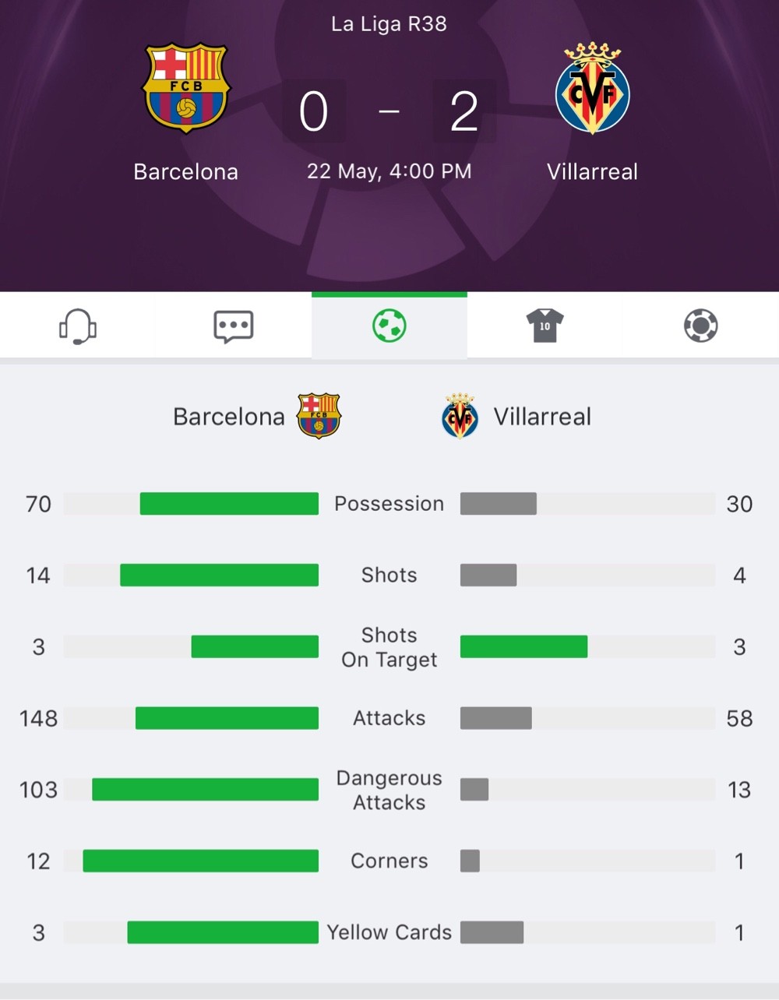Tap Villarreal's grey Shots bar
Screen dimensions: 779x1000
pyautogui.click(x=488, y=576)
